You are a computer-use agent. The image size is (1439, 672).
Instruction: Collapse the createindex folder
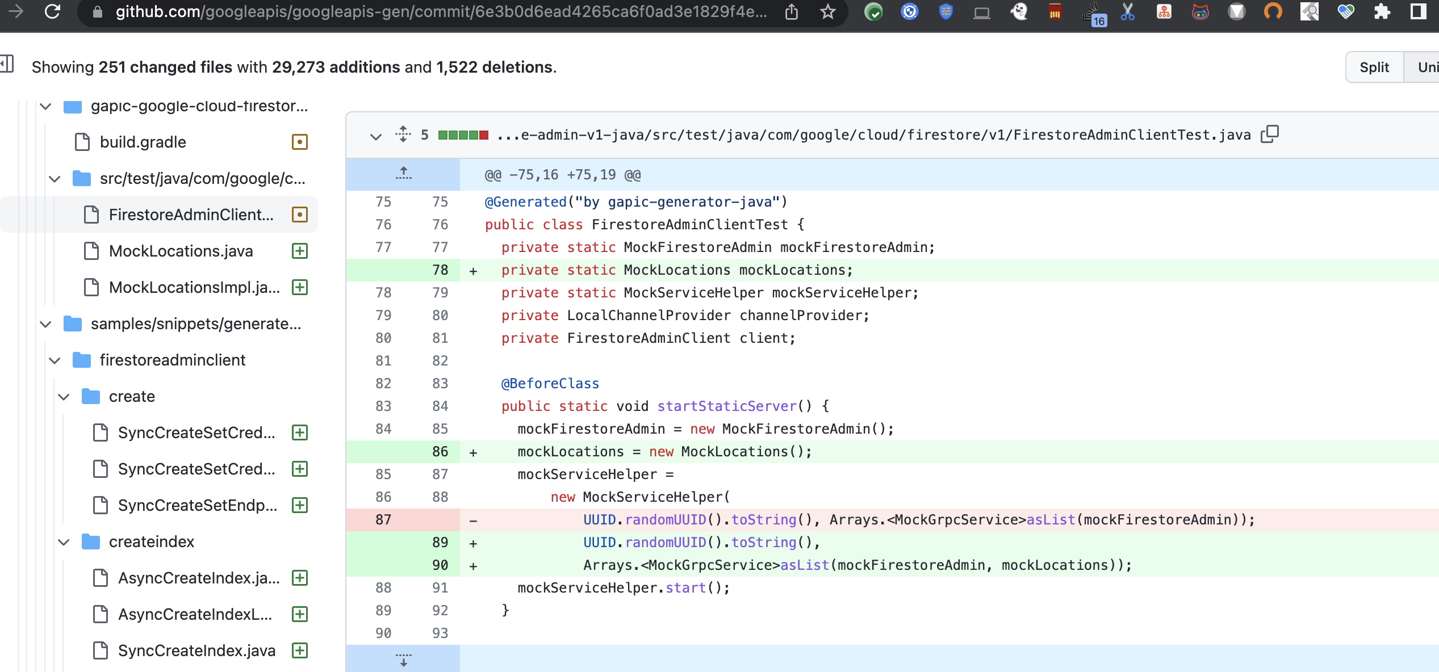pyautogui.click(x=64, y=542)
